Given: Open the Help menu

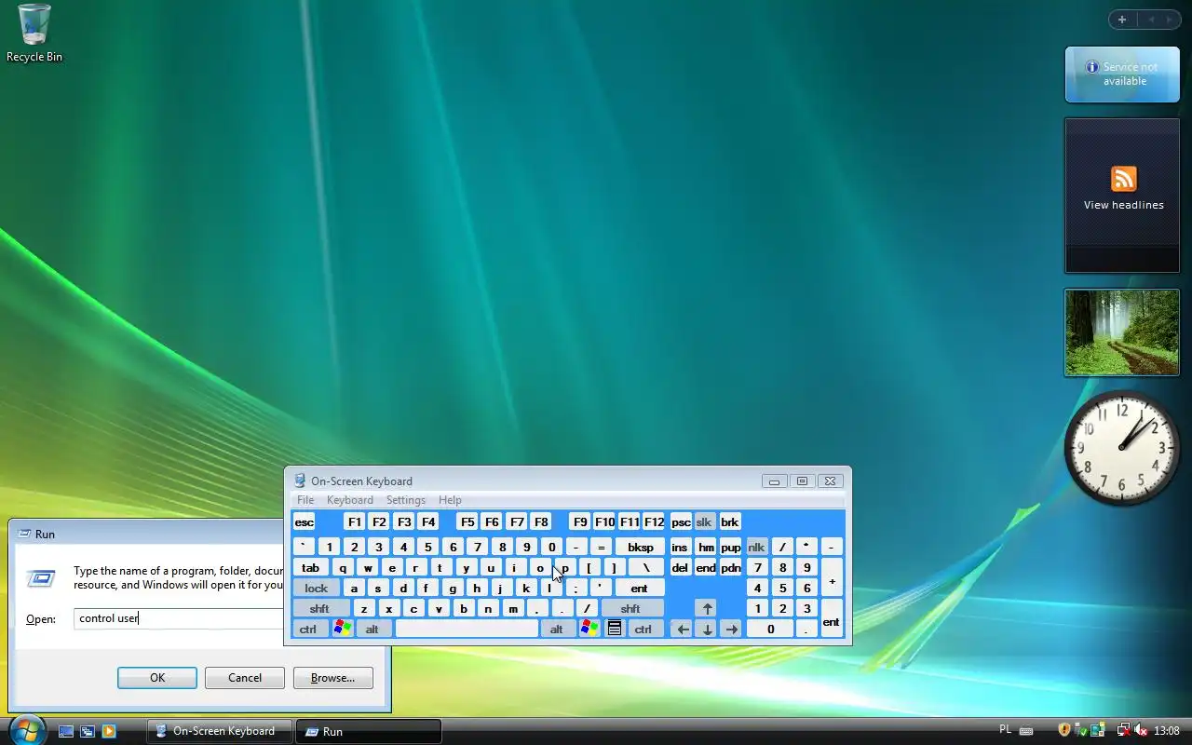Looking at the screenshot, I should click(x=450, y=500).
